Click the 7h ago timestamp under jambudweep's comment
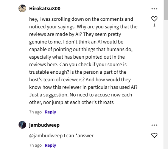The width and height of the screenshot is (168, 149). pyautogui.click(x=35, y=145)
